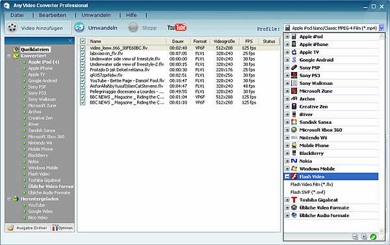
Task: Click the green apply icon below profile list
Action: tap(373, 237)
